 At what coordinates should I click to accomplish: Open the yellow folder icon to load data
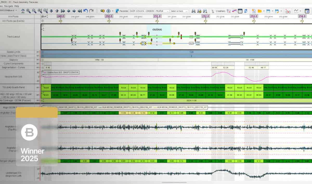click(x=260, y=11)
